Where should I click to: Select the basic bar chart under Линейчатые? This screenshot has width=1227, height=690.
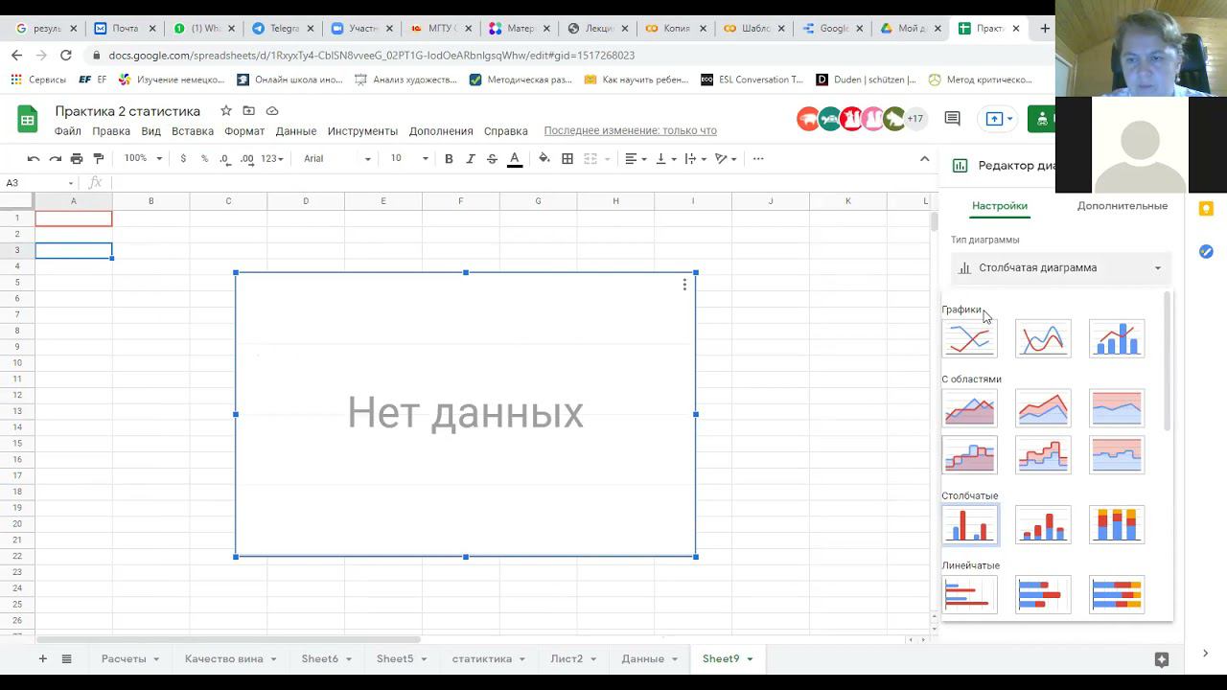click(969, 594)
